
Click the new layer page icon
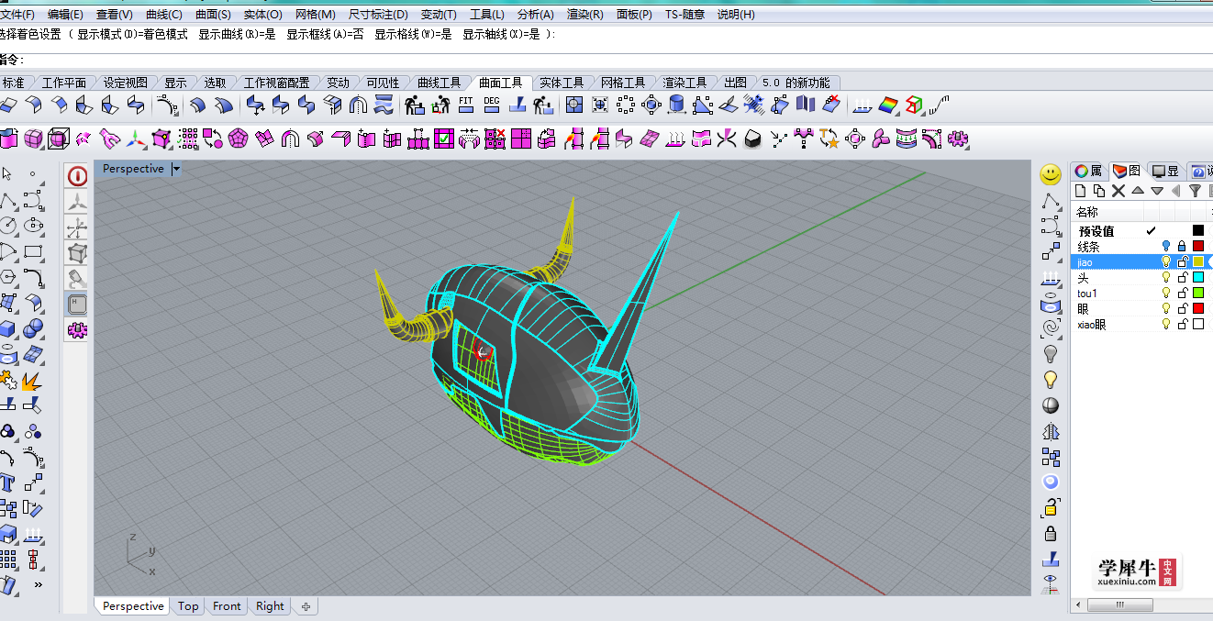click(1081, 191)
